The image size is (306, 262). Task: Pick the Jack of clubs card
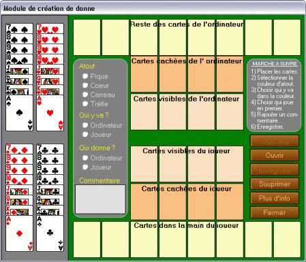click(x=50, y=190)
